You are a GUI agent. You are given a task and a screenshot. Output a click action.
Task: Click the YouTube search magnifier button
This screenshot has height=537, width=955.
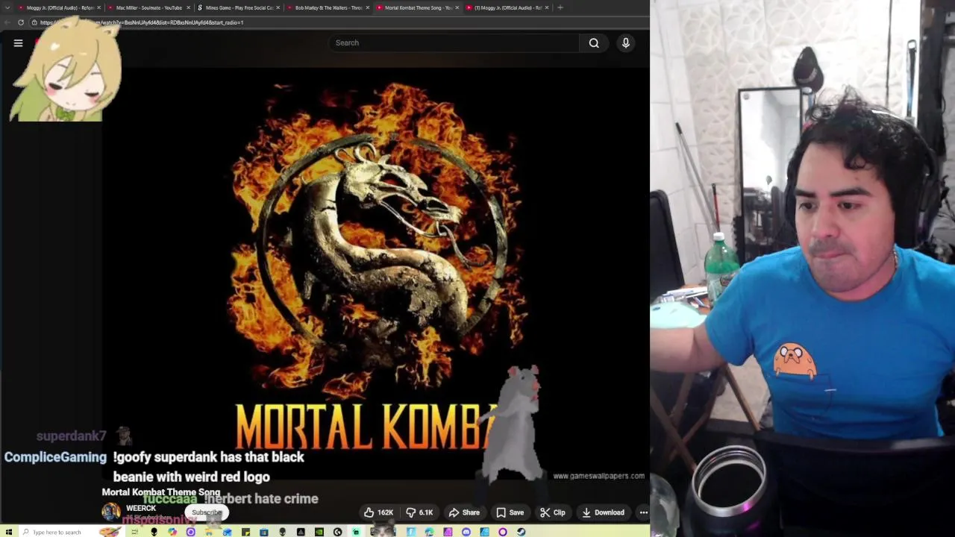tap(594, 43)
